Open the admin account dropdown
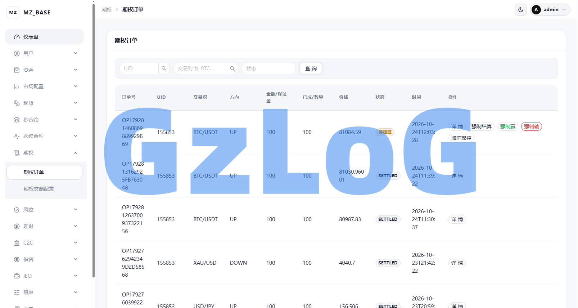The height and width of the screenshot is (308, 578). [550, 10]
